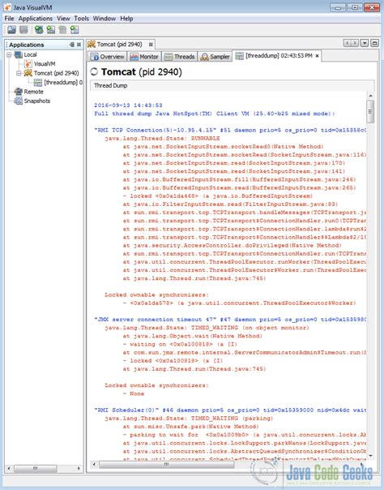384x490 pixels.
Task: Close the Applications panel
Action: click(x=79, y=45)
